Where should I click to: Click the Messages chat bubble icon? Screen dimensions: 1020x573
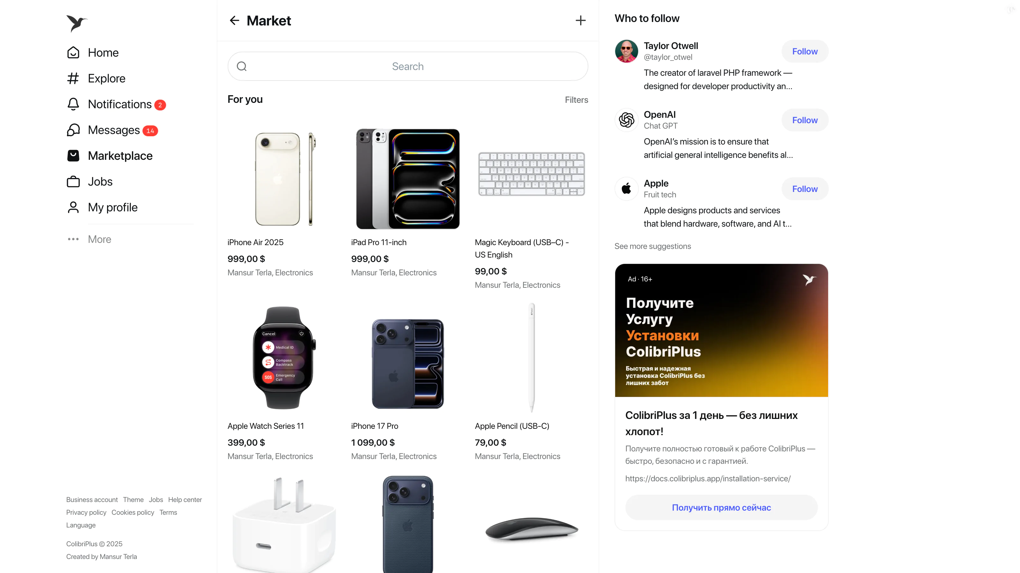pos(73,130)
